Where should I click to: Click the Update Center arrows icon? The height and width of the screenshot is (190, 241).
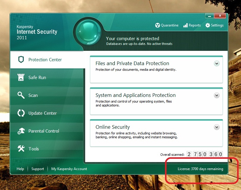[21, 113]
